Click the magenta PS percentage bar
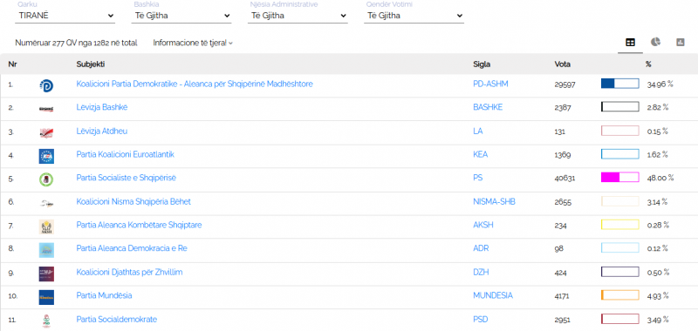Viewport: 698px width, 331px height. pos(620,178)
